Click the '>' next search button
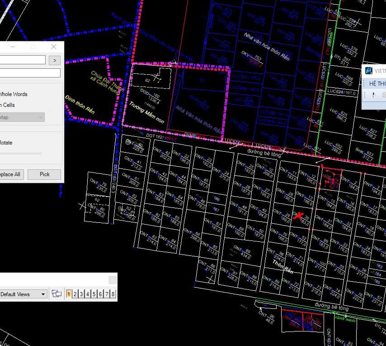Screen dimensions: 386x346 coord(54,60)
